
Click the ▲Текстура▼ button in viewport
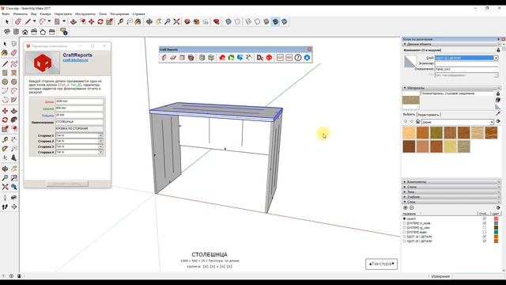pyautogui.click(x=381, y=264)
